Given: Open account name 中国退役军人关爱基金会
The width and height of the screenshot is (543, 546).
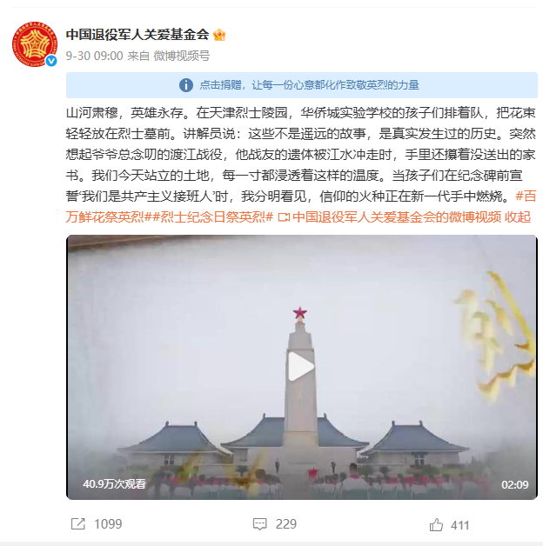Looking at the screenshot, I should 137,35.
